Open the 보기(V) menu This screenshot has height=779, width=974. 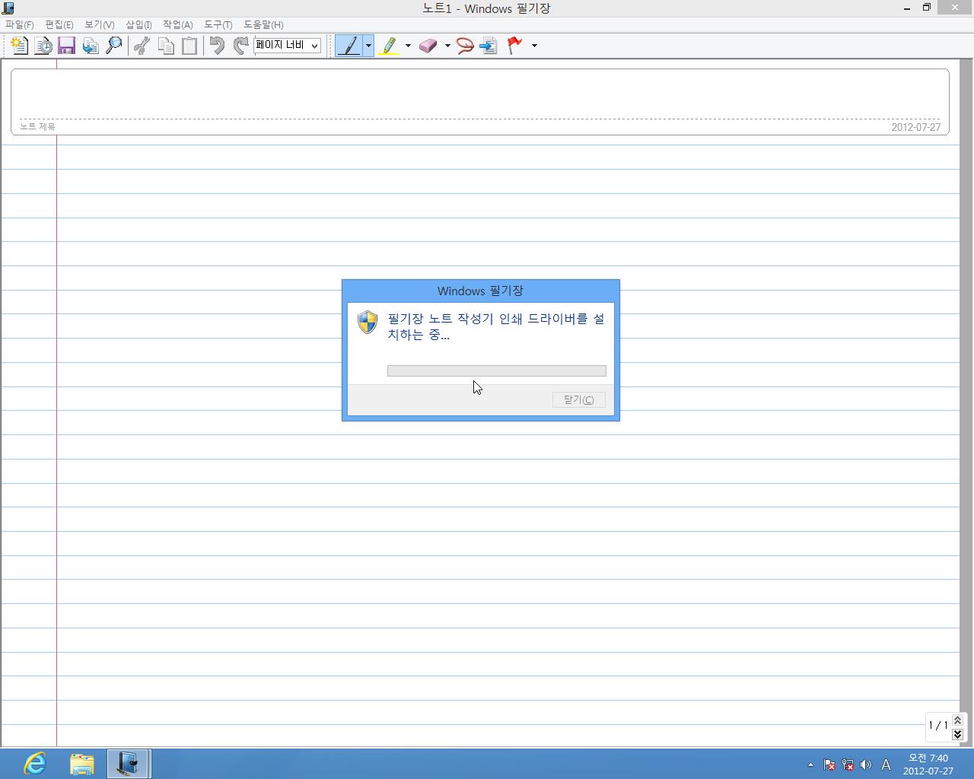[x=100, y=24]
